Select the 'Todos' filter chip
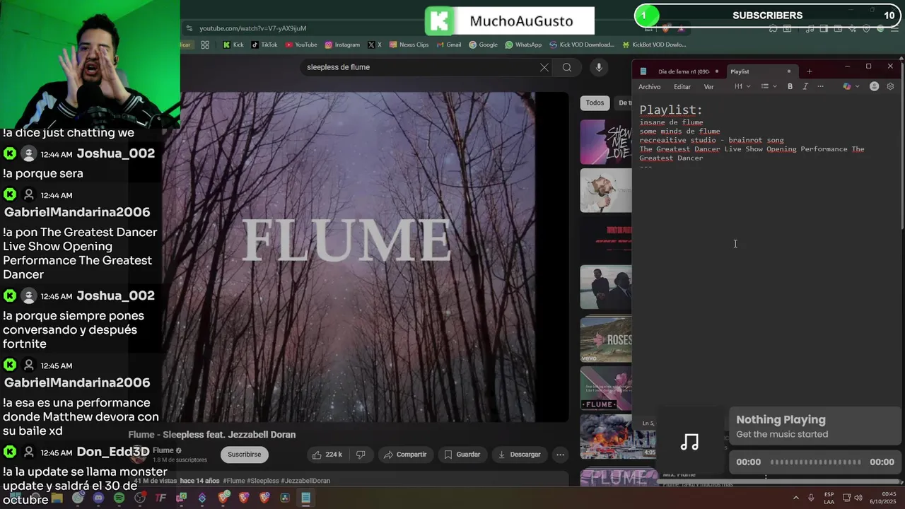 (x=595, y=103)
